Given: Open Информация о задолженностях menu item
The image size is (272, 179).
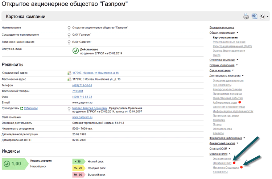Looking at the screenshot, I should 233,112.
